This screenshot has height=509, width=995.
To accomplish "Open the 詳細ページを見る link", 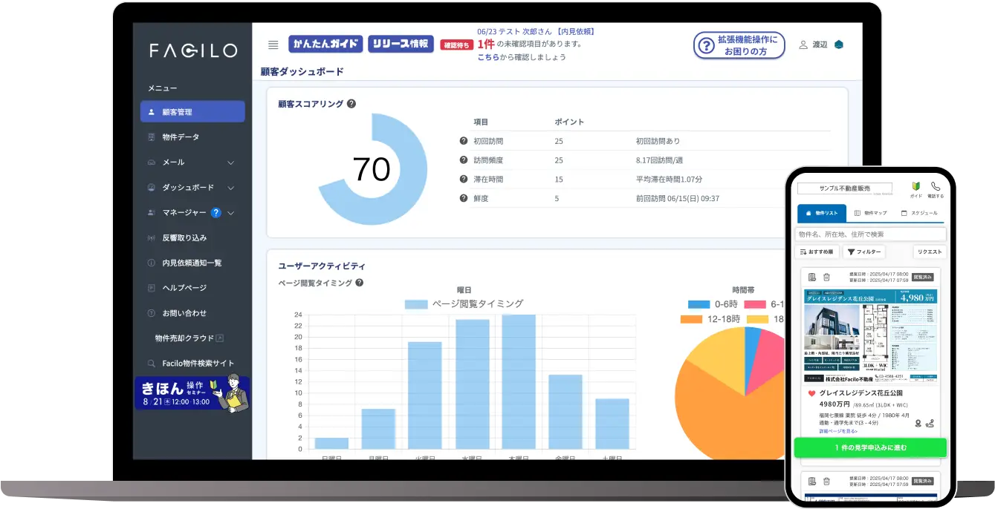I will pos(837,433).
